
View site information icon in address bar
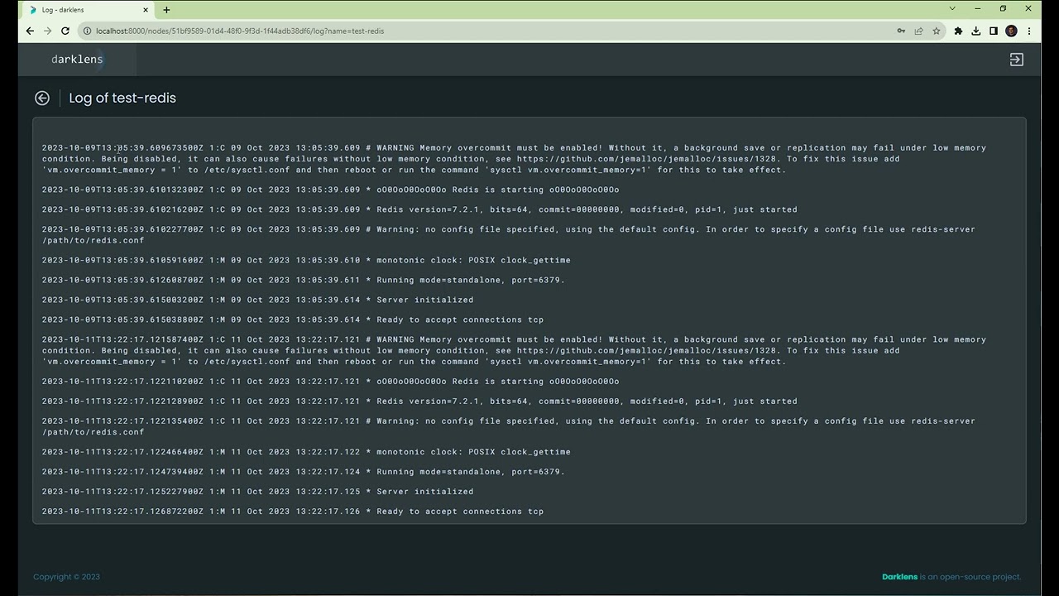[86, 31]
